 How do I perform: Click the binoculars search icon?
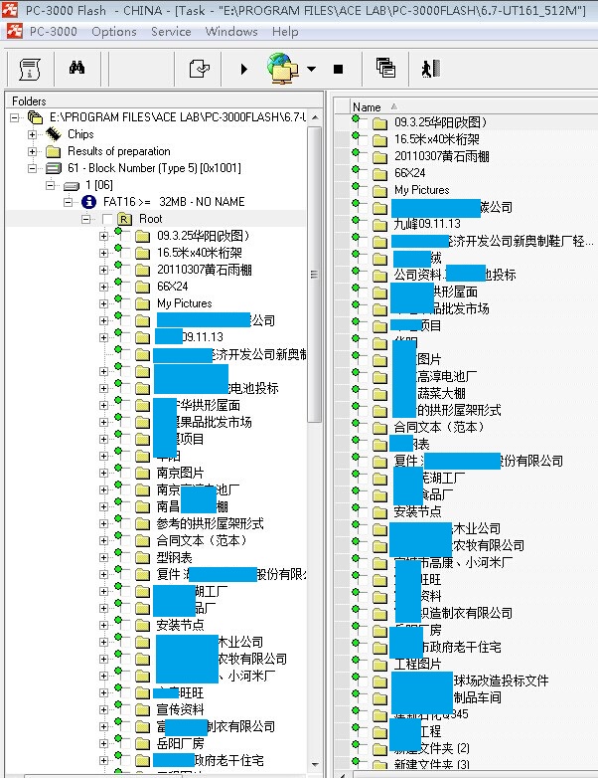point(76,69)
